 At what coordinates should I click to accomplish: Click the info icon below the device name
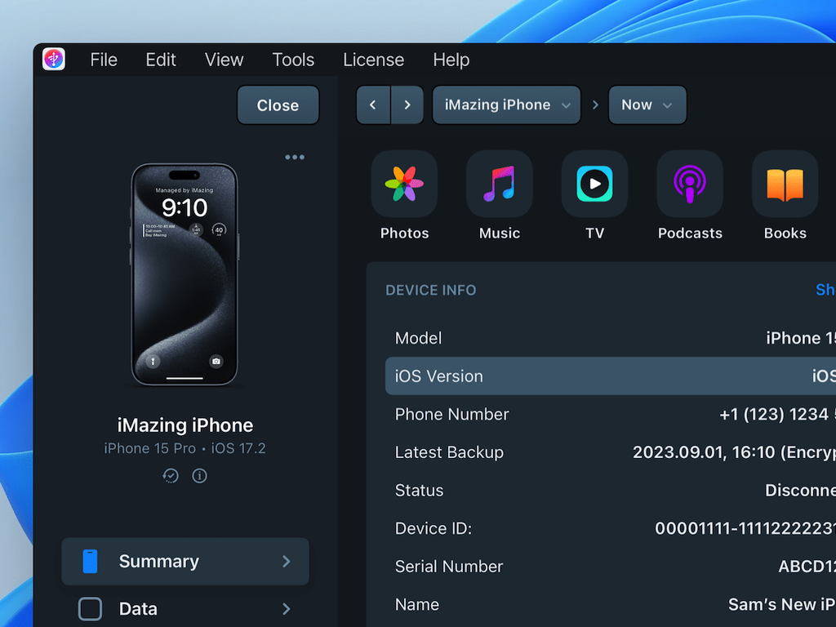pyautogui.click(x=199, y=475)
